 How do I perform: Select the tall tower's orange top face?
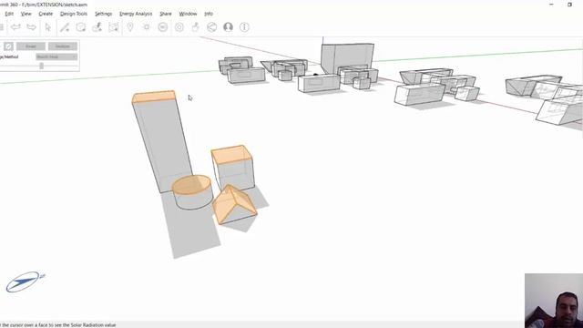pos(154,97)
